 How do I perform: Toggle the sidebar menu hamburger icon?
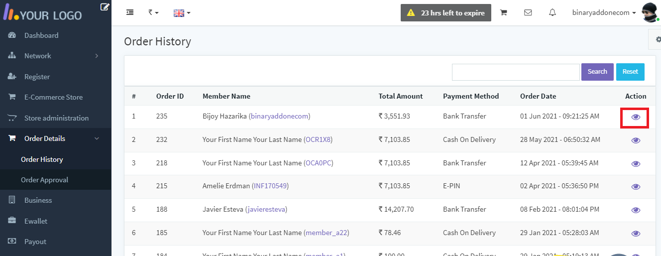click(x=130, y=12)
